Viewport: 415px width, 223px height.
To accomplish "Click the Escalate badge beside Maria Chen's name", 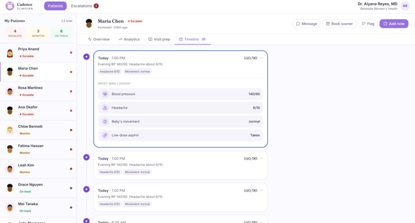I will (x=135, y=21).
